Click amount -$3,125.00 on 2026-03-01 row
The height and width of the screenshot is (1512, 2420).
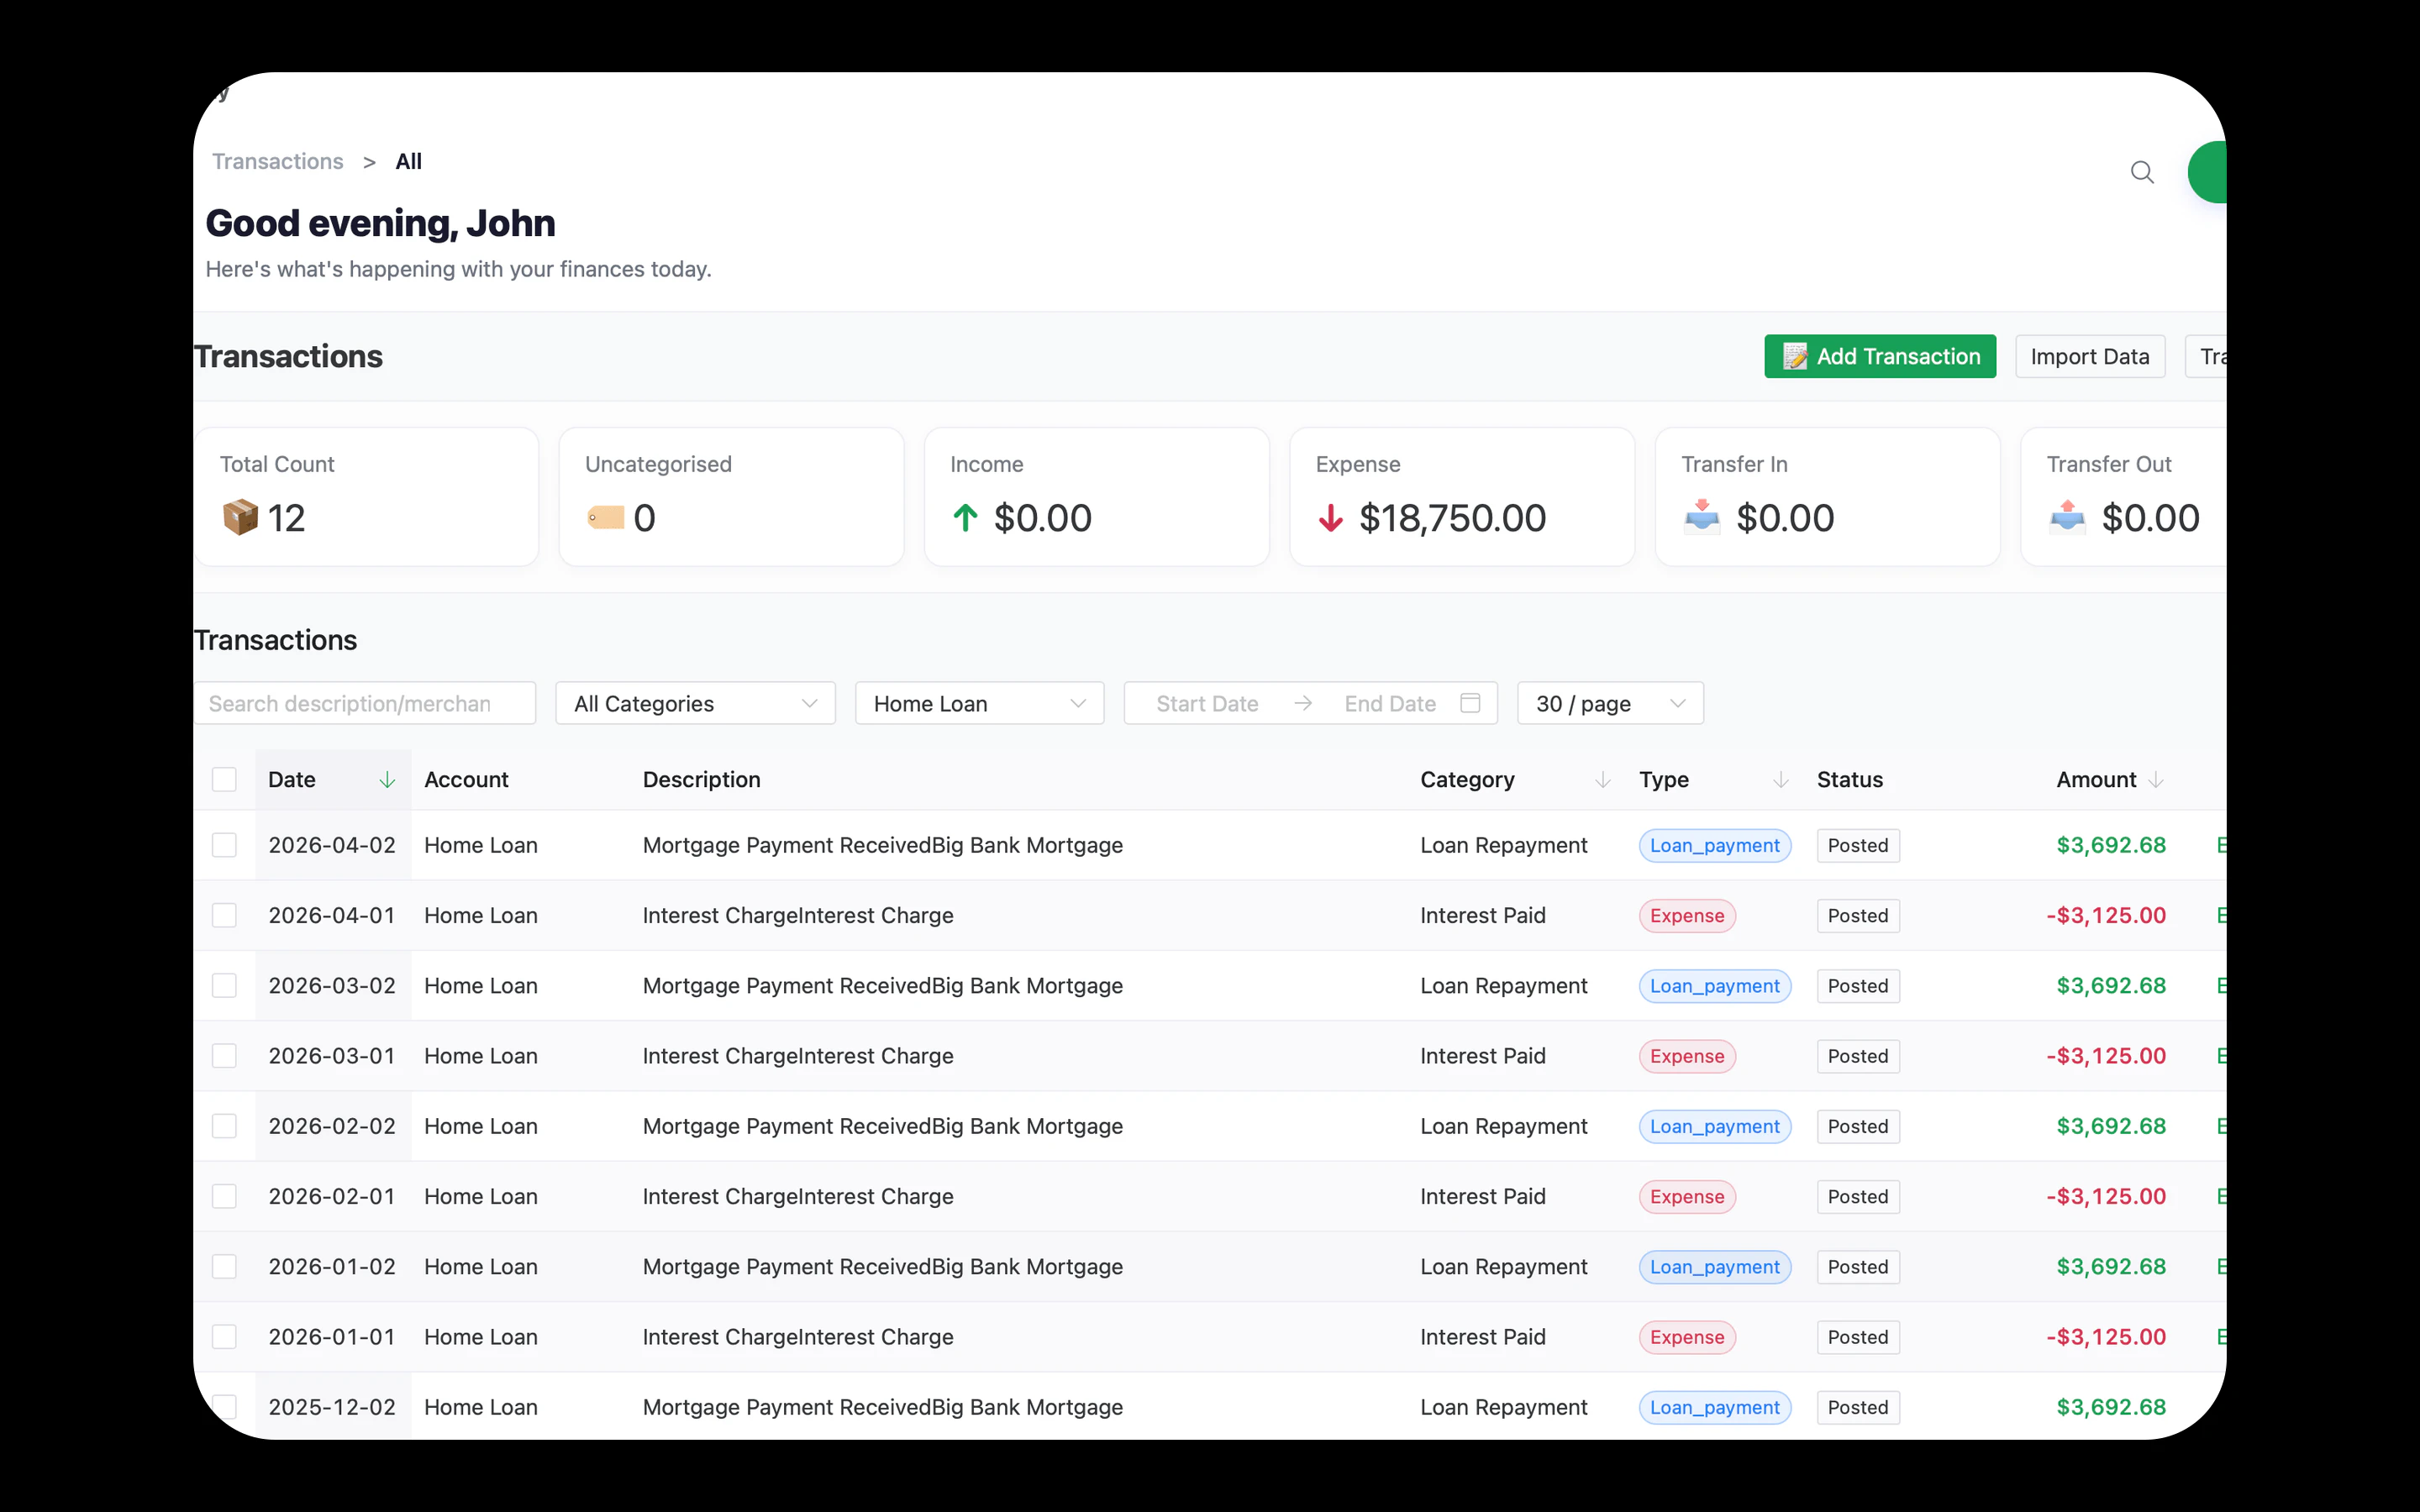[x=2105, y=1056]
